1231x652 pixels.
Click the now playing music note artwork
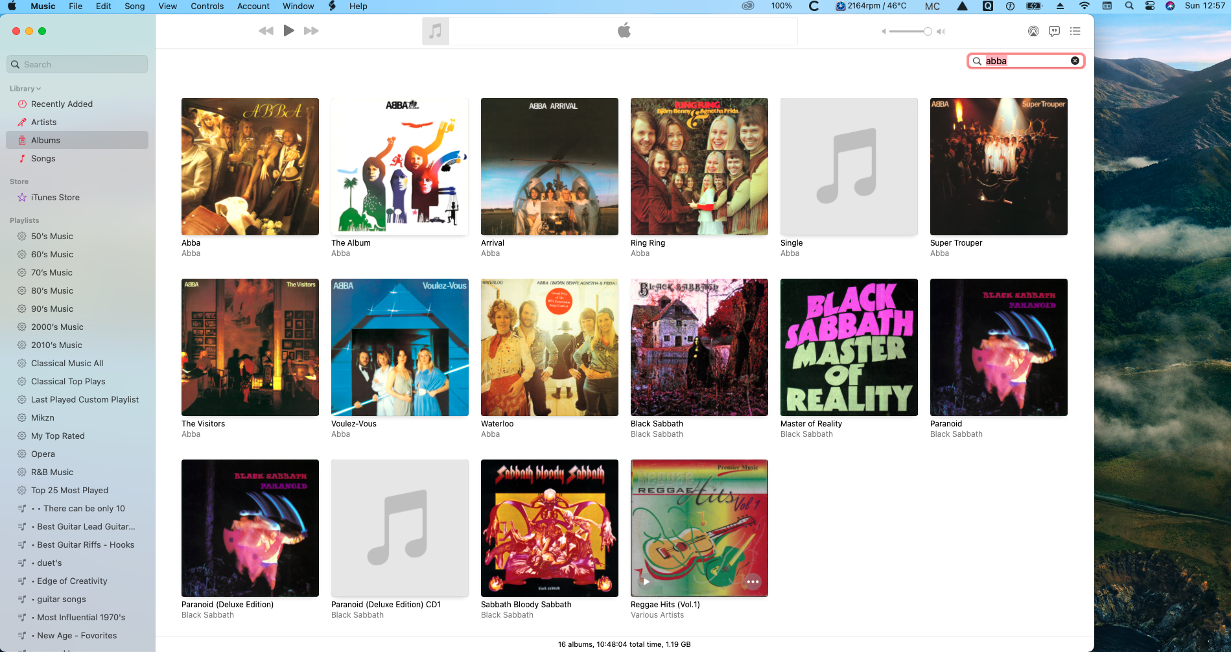pyautogui.click(x=436, y=30)
